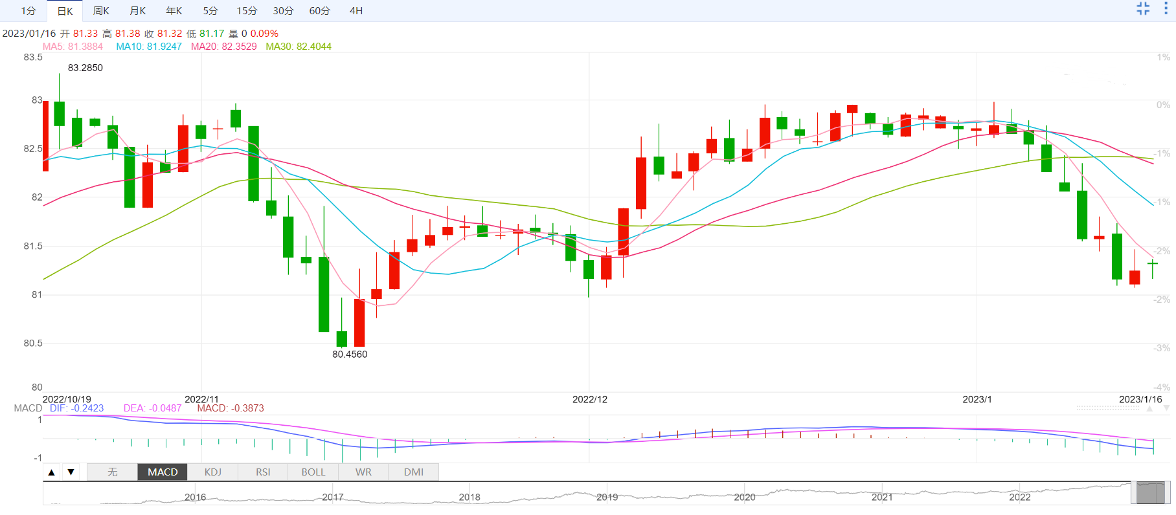The image size is (1176, 515).
Task: Open the 30分 interval chart
Action: coord(283,11)
